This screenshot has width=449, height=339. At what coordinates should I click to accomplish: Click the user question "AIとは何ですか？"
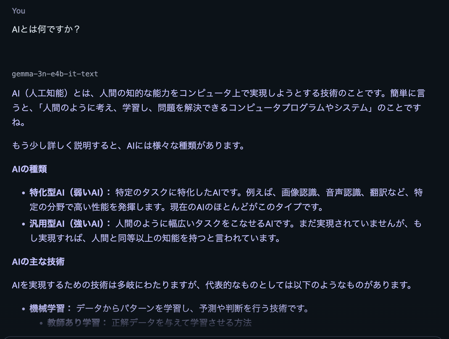[46, 29]
